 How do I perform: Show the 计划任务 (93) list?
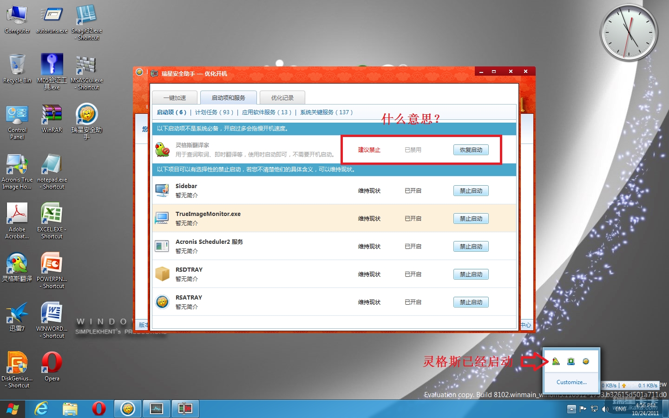(214, 112)
